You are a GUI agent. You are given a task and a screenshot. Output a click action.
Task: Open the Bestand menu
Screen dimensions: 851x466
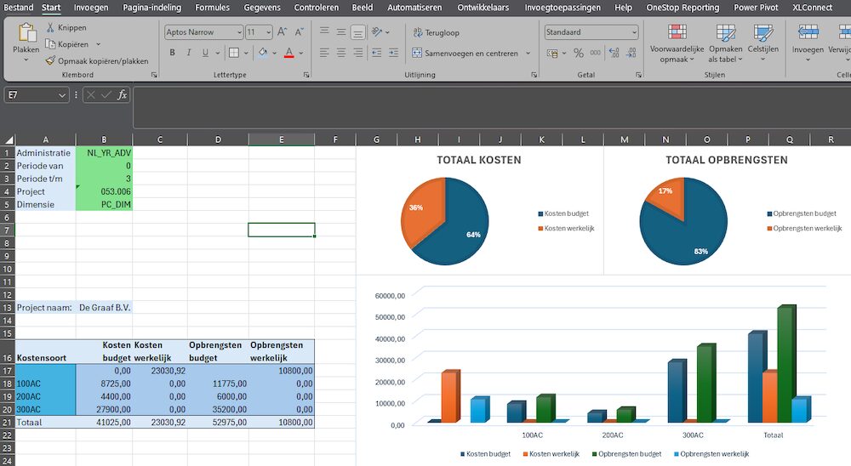point(19,7)
